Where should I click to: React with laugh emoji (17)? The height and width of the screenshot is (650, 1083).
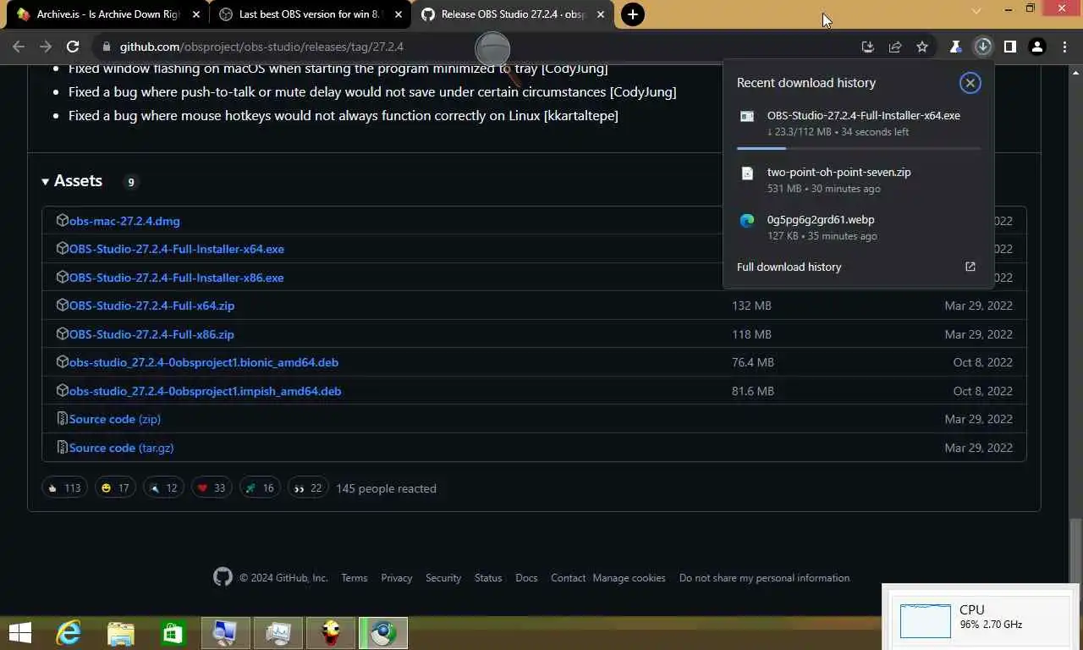coord(116,488)
